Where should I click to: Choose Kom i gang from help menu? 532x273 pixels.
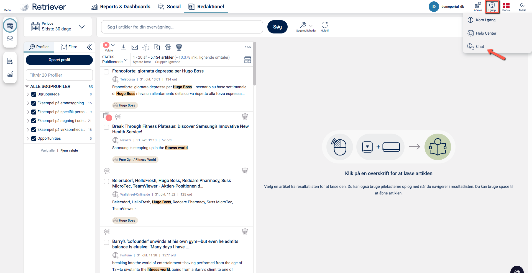point(482,20)
